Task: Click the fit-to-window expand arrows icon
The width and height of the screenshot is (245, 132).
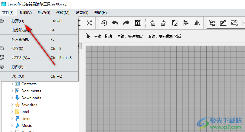Action: tap(89, 23)
